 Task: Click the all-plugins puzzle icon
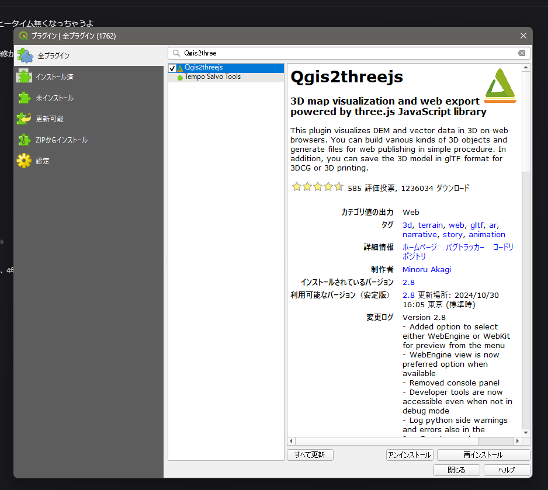pos(25,55)
